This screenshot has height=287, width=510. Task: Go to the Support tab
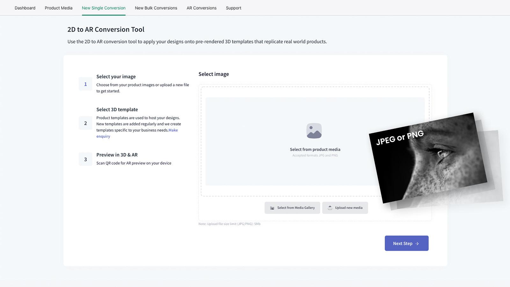tap(233, 8)
